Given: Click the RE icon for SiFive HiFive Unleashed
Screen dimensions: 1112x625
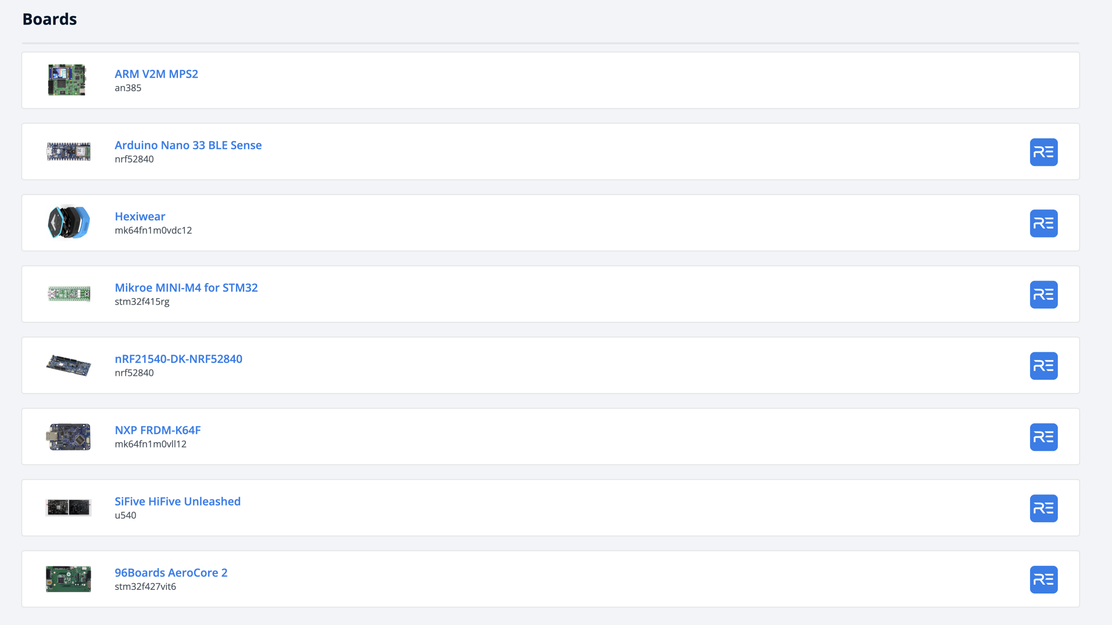Looking at the screenshot, I should (1043, 508).
